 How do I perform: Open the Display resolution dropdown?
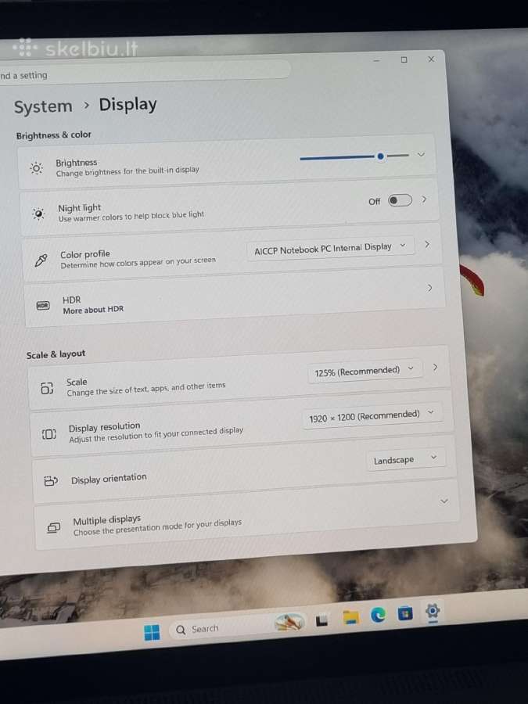(x=372, y=416)
